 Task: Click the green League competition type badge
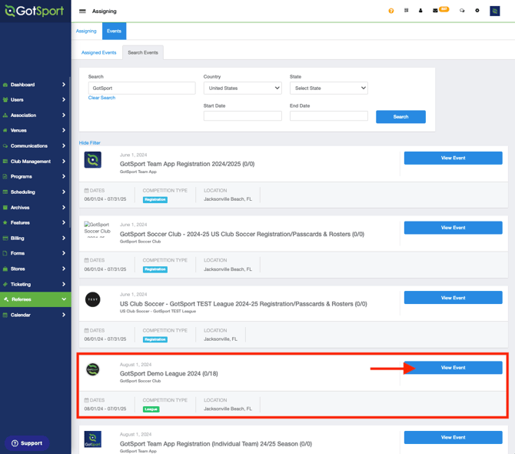151,409
